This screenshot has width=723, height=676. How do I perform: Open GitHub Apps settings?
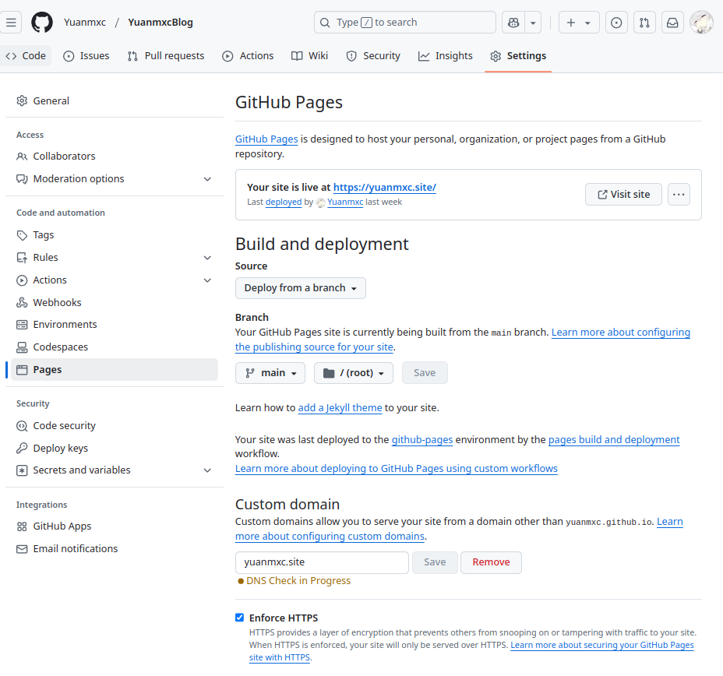(115, 526)
